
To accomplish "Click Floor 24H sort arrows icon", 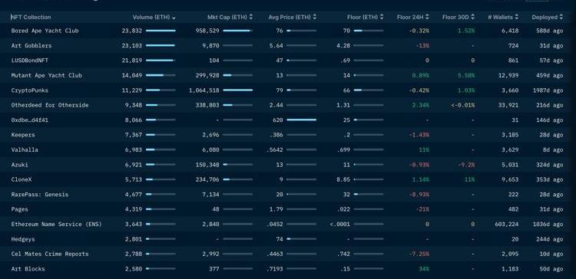I will [427, 17].
